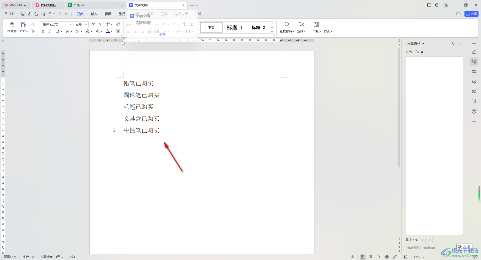Toggle spell check status in status bar
Viewport: 481px width, 260px height.
52,257
